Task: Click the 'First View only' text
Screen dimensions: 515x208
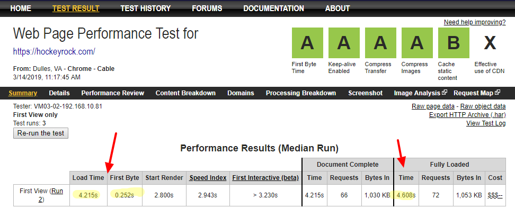Action: [x=35, y=115]
